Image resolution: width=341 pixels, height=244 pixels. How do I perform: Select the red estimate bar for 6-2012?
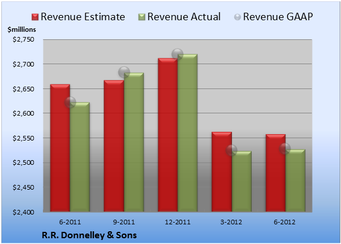pyautogui.click(x=275, y=173)
